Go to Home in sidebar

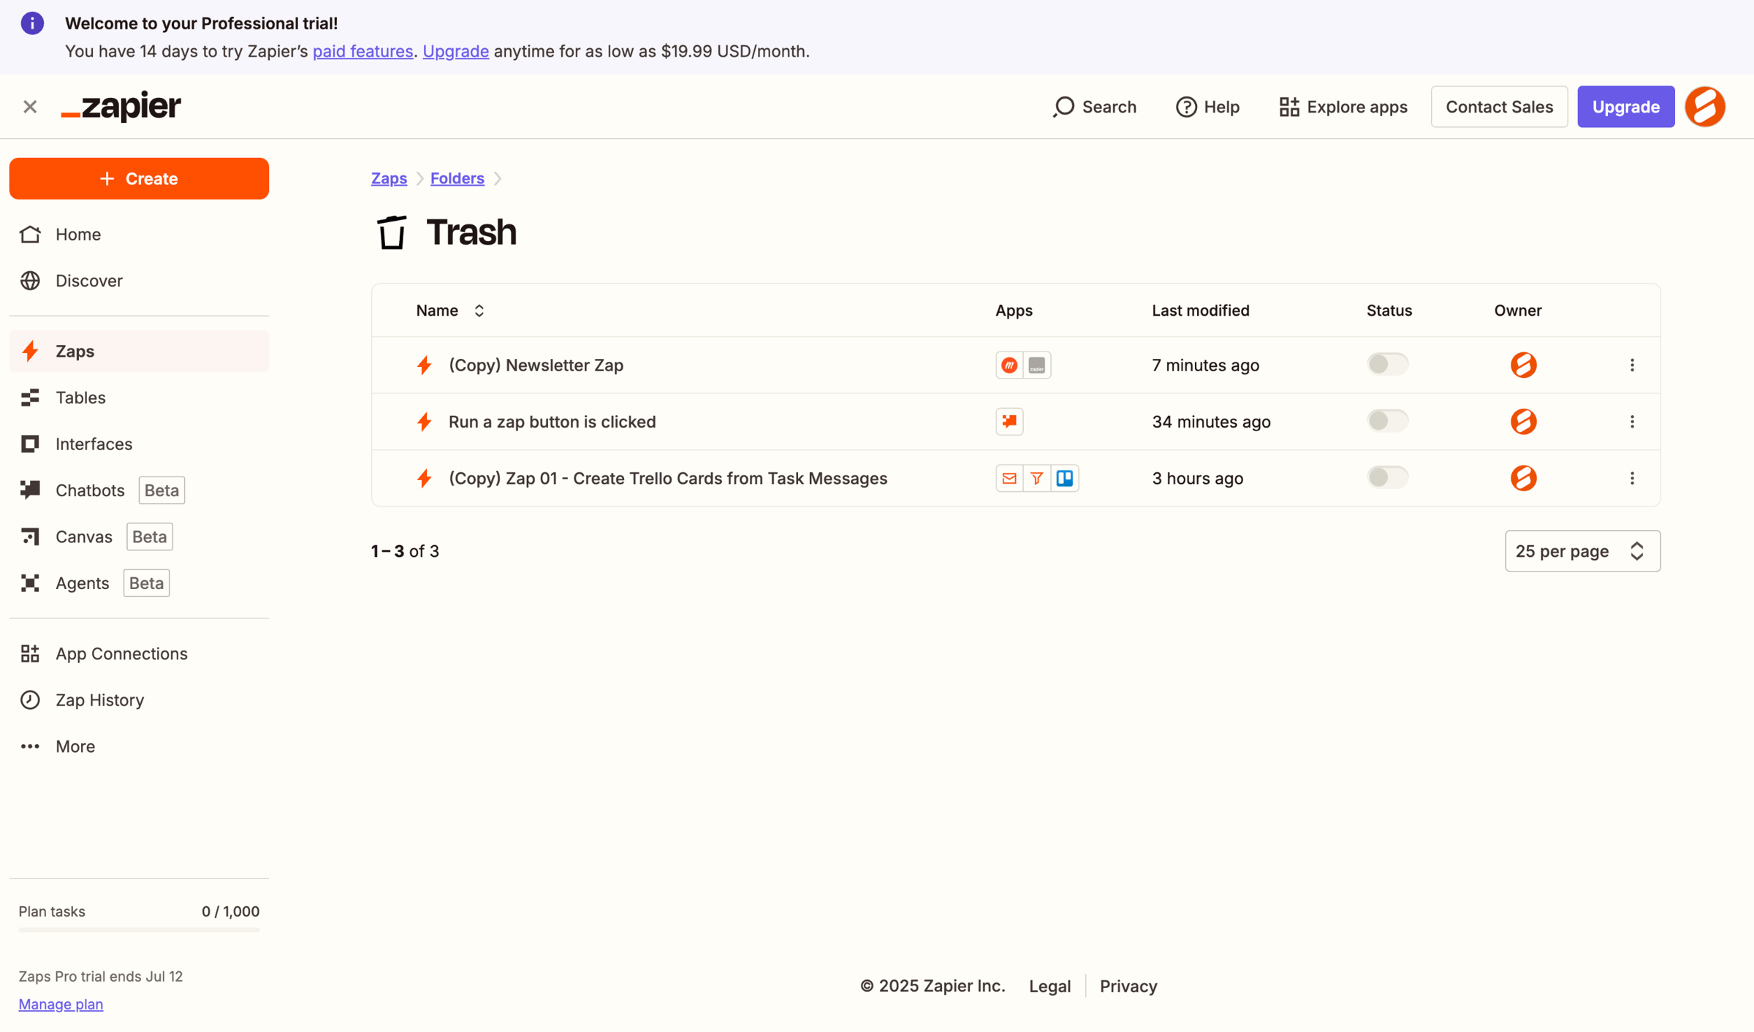139,235
